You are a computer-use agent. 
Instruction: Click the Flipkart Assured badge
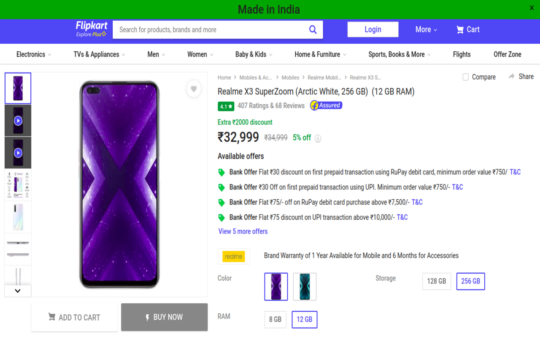pyautogui.click(x=326, y=105)
